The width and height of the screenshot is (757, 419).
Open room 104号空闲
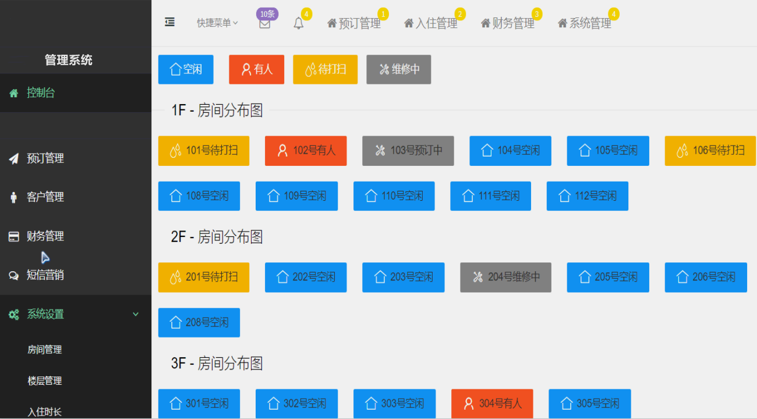pyautogui.click(x=510, y=151)
